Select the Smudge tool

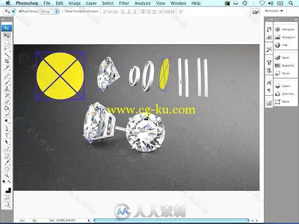point(6,114)
